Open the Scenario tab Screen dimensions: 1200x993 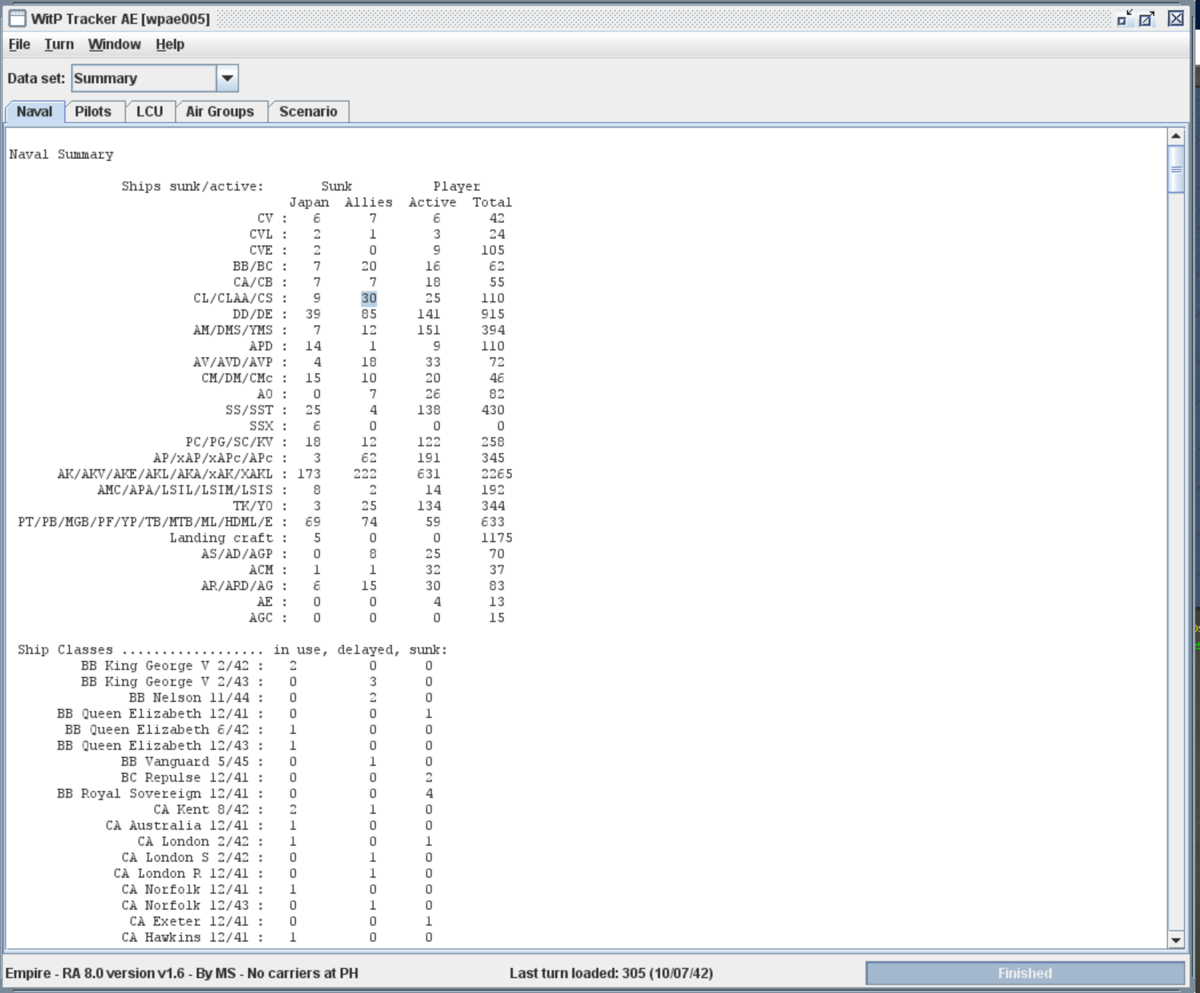coord(308,111)
